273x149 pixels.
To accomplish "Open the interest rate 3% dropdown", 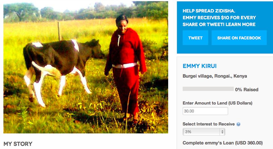I will (x=204, y=132).
